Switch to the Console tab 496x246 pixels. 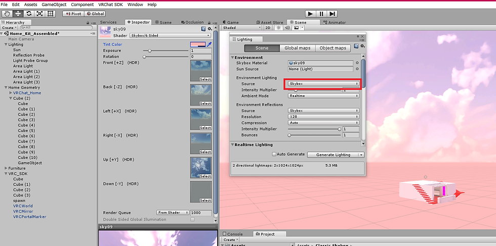pyautogui.click(x=233, y=234)
